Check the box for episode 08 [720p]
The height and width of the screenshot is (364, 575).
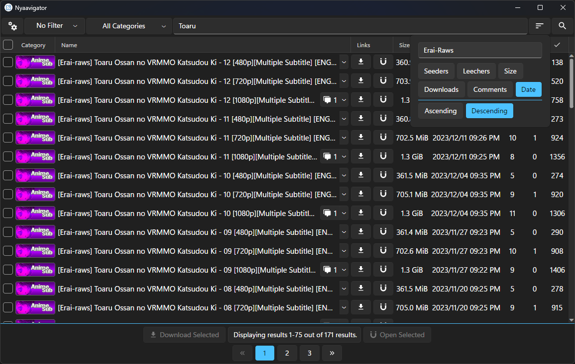(8, 308)
